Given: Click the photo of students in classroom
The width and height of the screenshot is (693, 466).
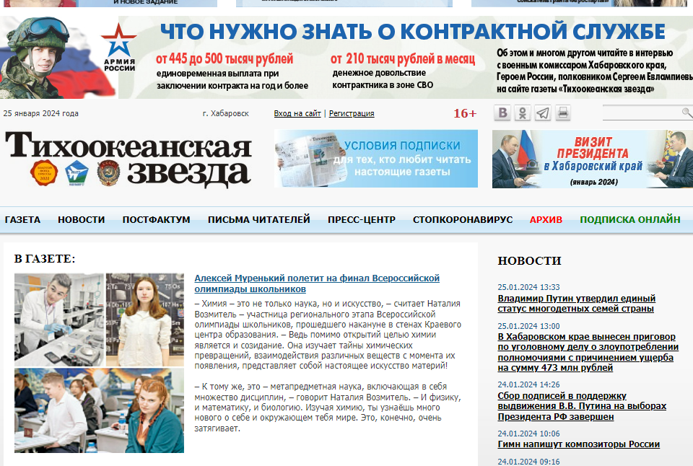Looking at the screenshot, I should tap(99, 410).
